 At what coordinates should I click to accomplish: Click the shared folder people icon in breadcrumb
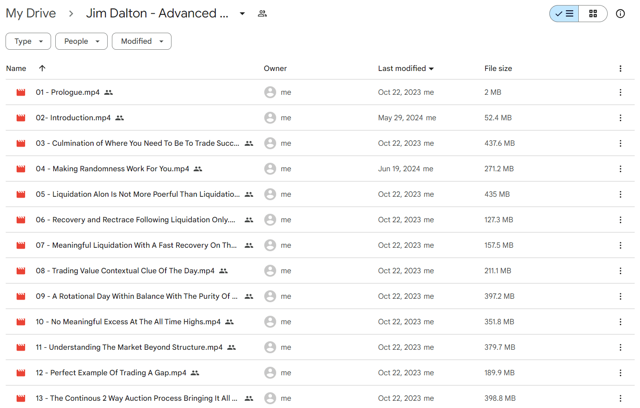[262, 14]
